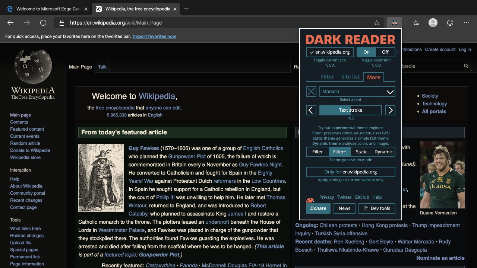Increase text stroke with right arrow
The image size is (477, 268).
[390, 110]
